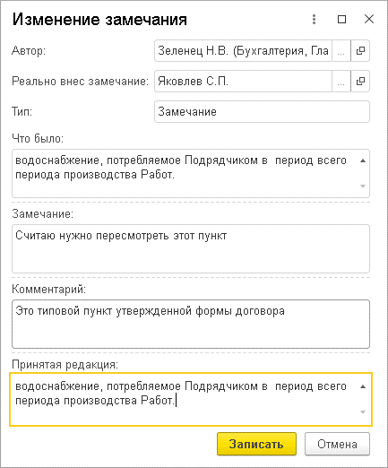Focus the Автор input field
The image size is (388, 468).
[243, 51]
